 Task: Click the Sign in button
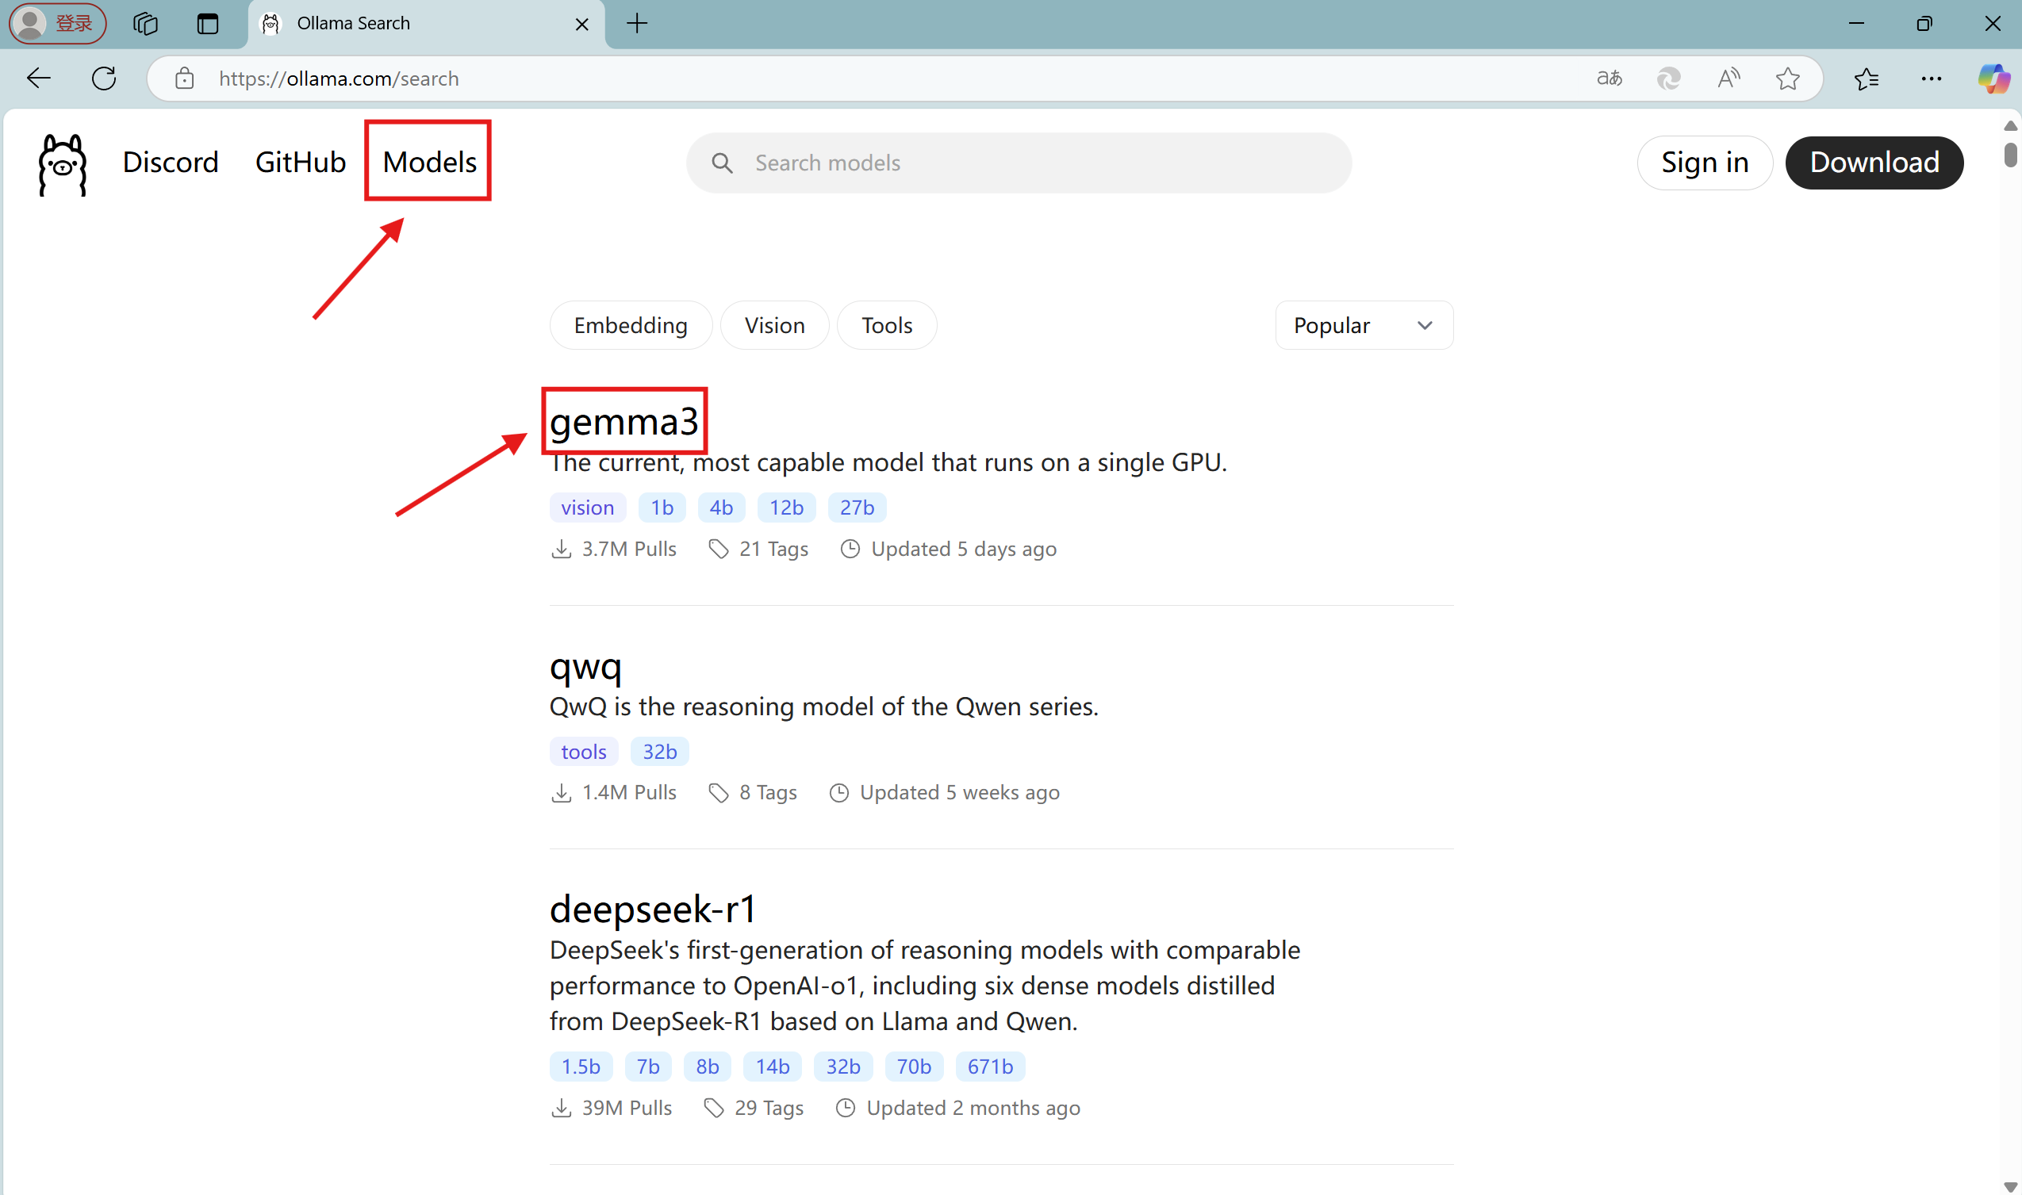pos(1704,163)
